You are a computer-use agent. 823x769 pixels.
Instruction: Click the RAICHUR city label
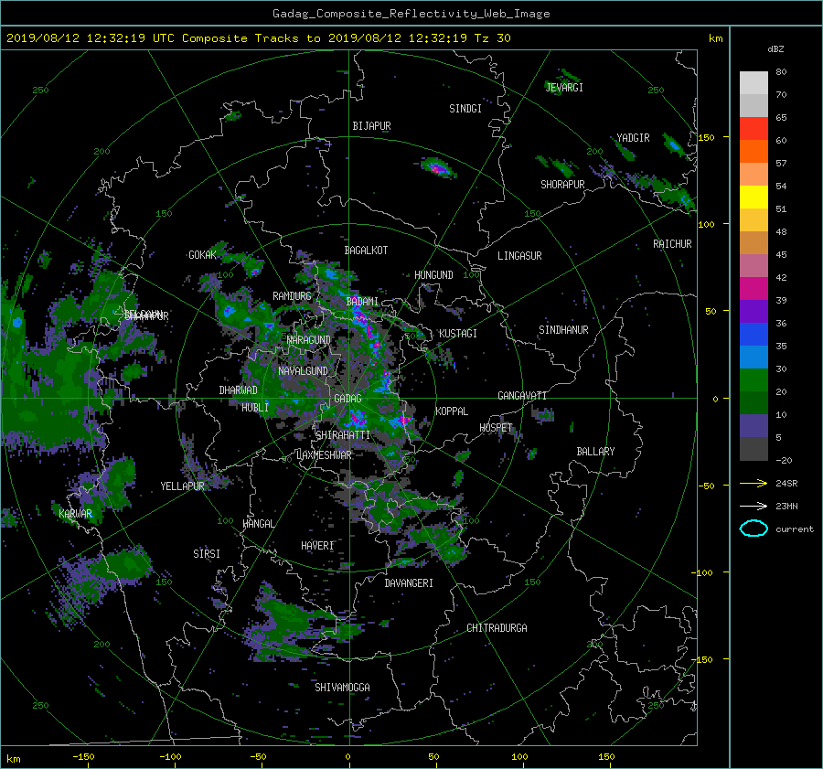[672, 244]
